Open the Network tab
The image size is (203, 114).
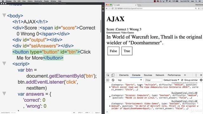point(160,75)
